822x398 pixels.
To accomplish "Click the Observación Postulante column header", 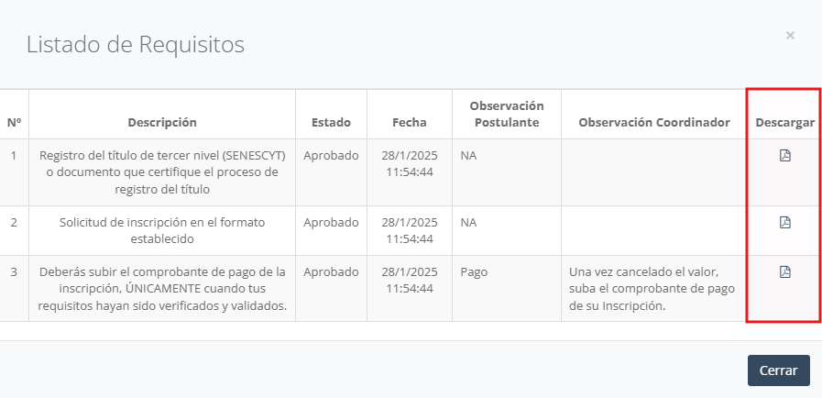I will tap(506, 114).
